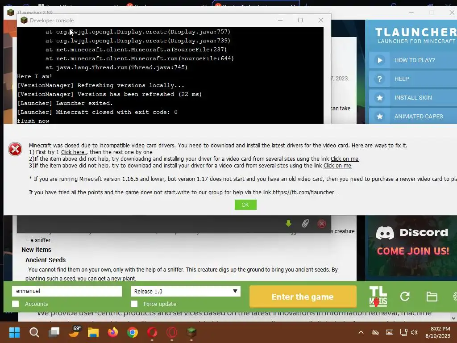Click the console line 'Here I am!'
Screen dimensions: 457x343
click(x=35, y=76)
